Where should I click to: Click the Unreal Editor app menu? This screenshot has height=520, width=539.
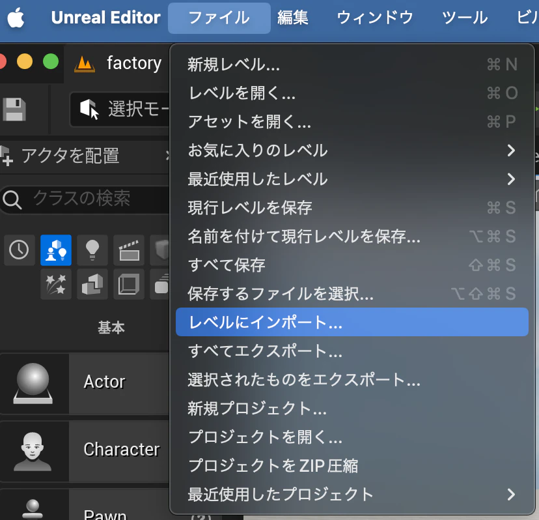[105, 18]
